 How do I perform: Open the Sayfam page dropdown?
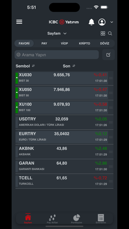(x=57, y=34)
